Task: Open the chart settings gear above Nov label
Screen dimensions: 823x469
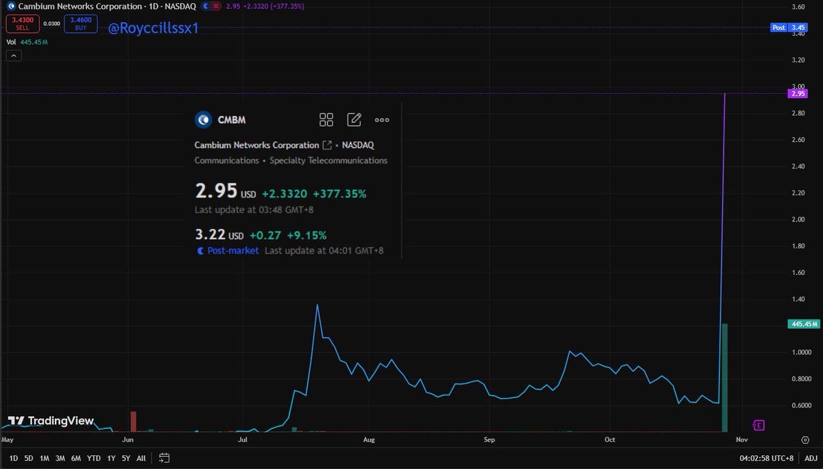Action: point(807,440)
